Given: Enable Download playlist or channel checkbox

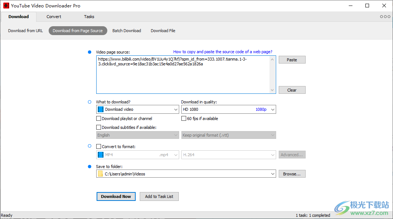Looking at the screenshot, I should pos(99,118).
